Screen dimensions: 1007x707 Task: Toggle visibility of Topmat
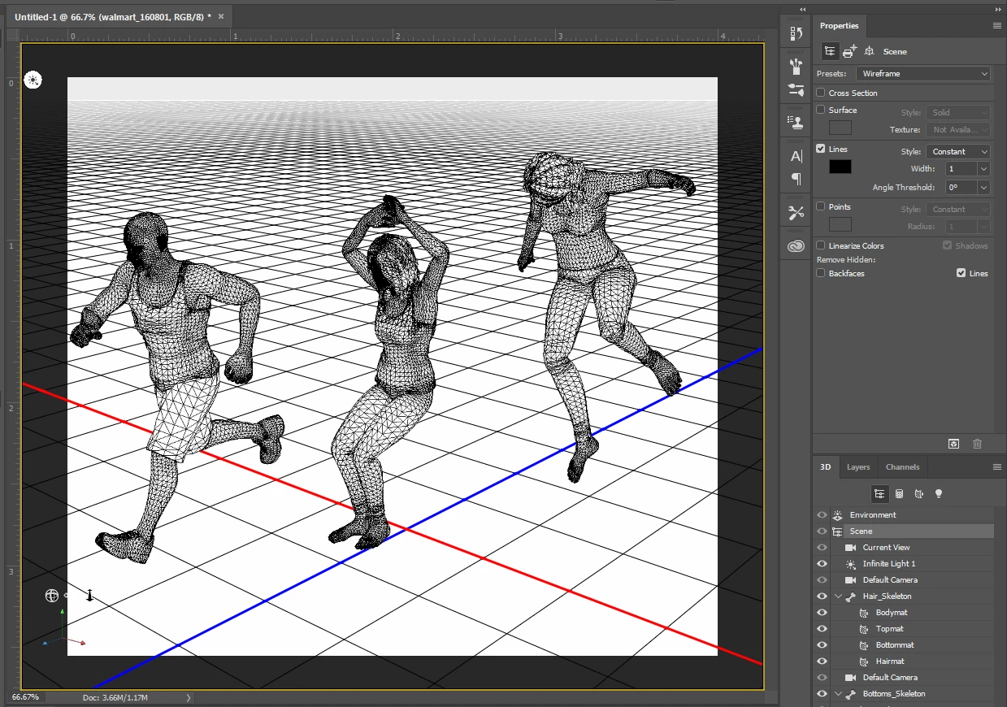[822, 628]
